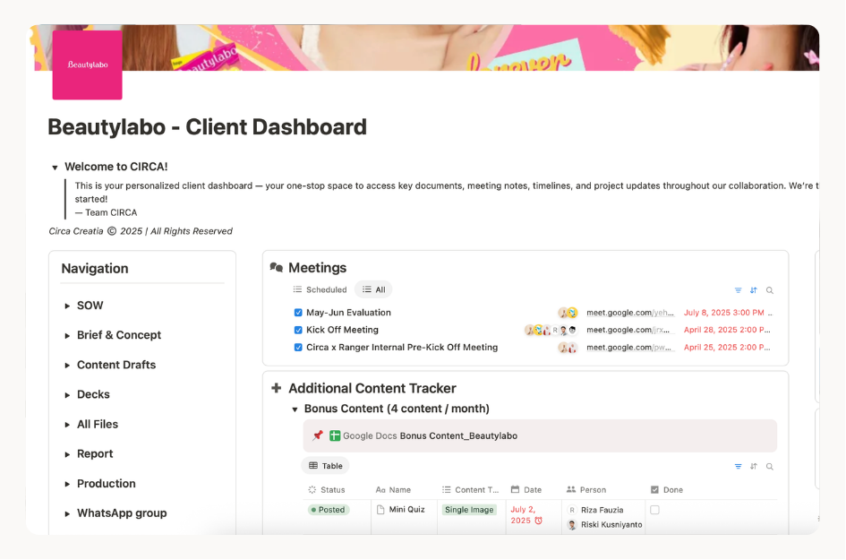
Task: Select the All meetings view tab
Action: click(x=373, y=290)
